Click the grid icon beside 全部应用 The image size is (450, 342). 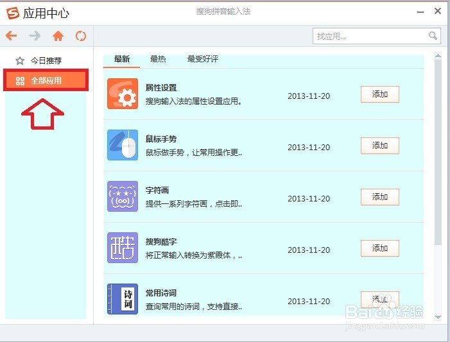tap(20, 81)
